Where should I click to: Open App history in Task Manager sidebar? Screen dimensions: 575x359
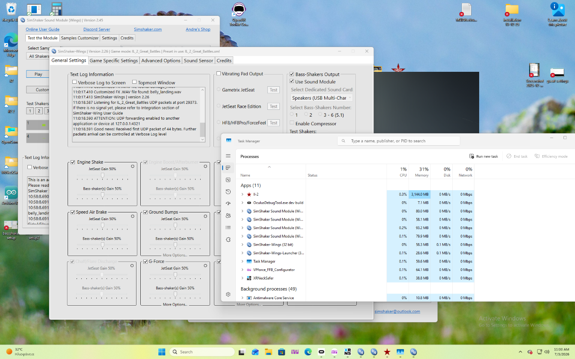tap(228, 192)
